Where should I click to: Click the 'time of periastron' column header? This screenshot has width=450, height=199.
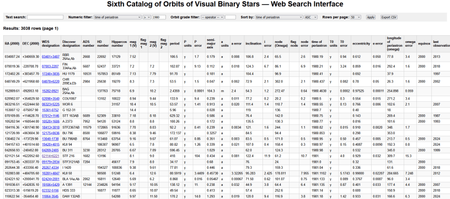[320, 43]
